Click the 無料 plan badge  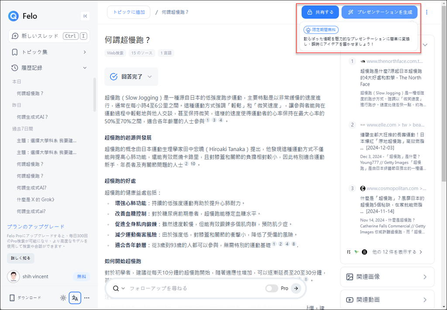[82, 276]
